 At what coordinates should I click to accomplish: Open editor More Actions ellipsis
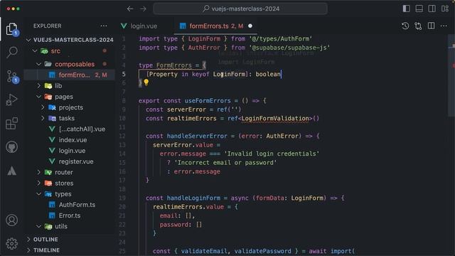[x=444, y=26]
